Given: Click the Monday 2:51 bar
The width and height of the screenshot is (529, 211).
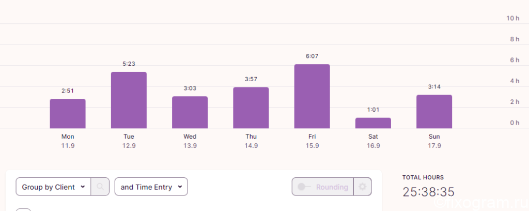Looking at the screenshot, I should click(x=68, y=114).
